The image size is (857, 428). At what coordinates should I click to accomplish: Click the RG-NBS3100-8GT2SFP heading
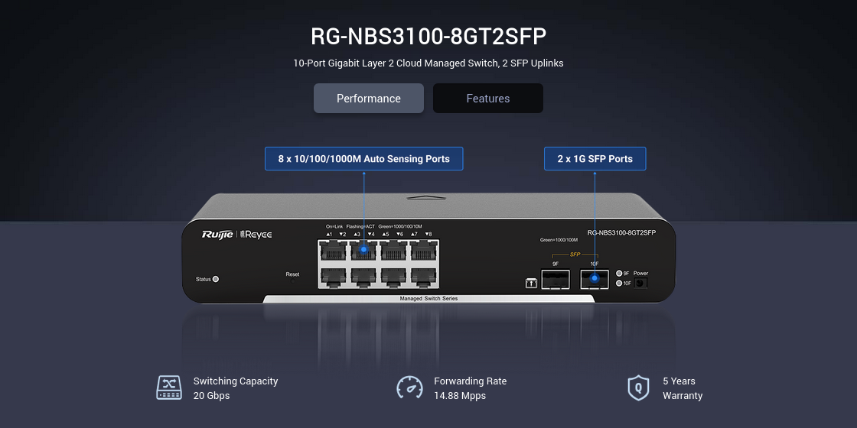[428, 37]
